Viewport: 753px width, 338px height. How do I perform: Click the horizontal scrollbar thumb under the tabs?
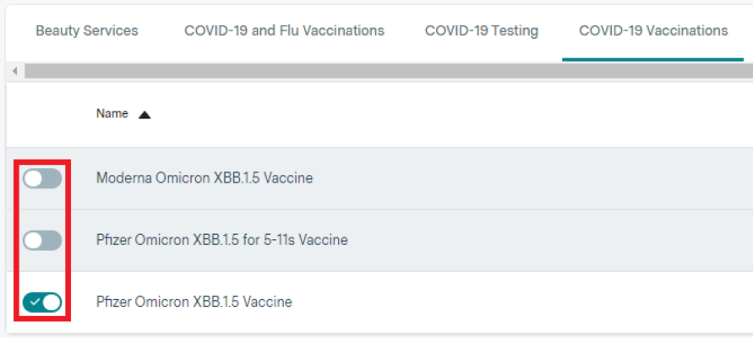tap(380, 72)
